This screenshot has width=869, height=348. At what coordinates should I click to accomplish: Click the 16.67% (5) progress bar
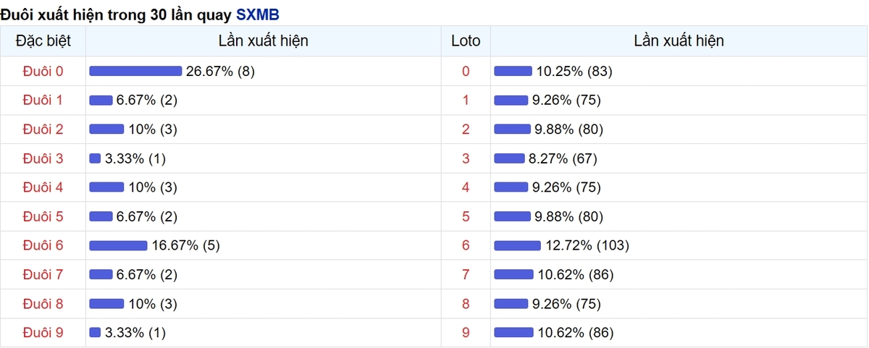pyautogui.click(x=118, y=245)
